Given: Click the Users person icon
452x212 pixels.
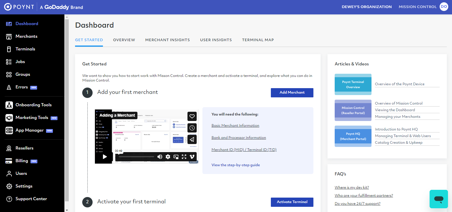Looking at the screenshot, I should (x=9, y=174).
